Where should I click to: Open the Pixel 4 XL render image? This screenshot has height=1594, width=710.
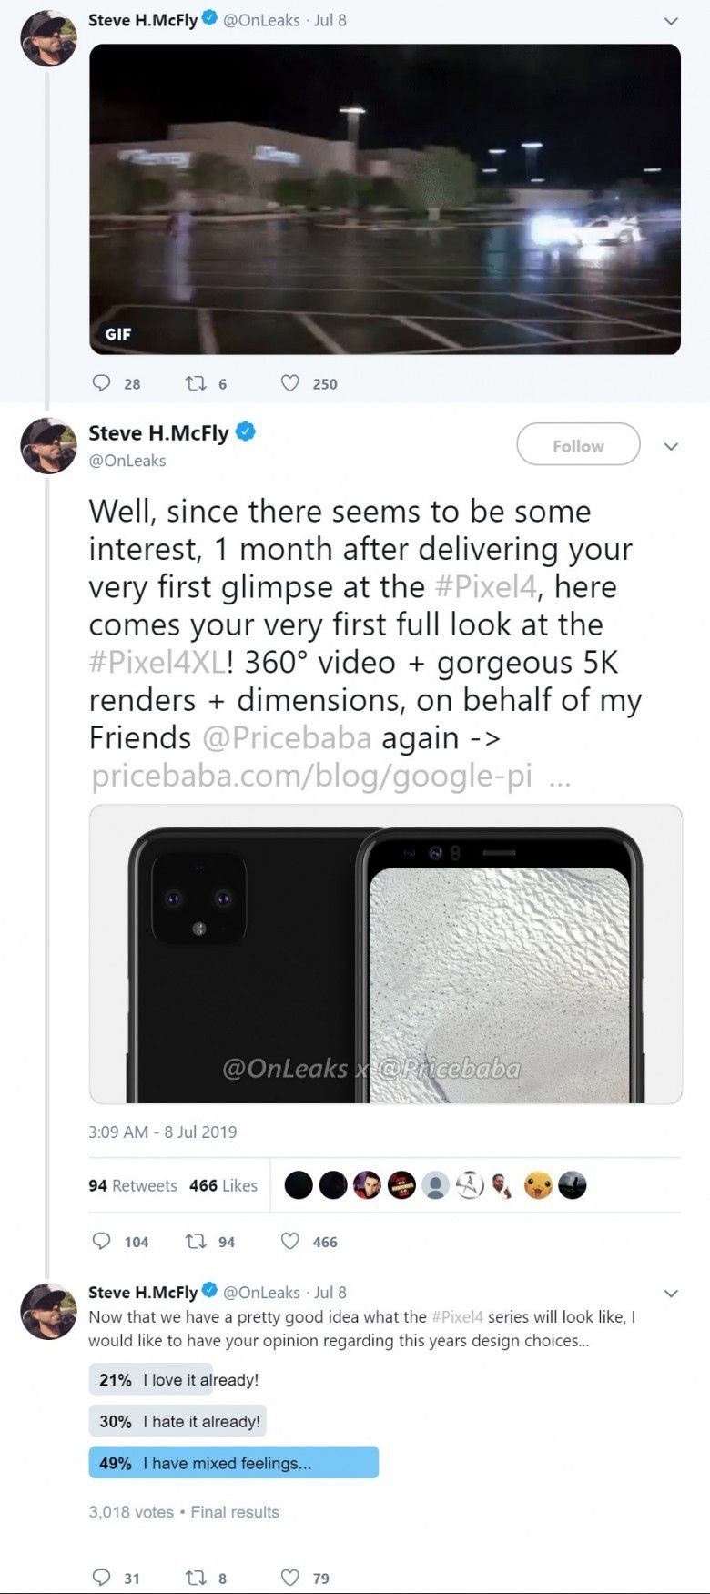point(386,954)
